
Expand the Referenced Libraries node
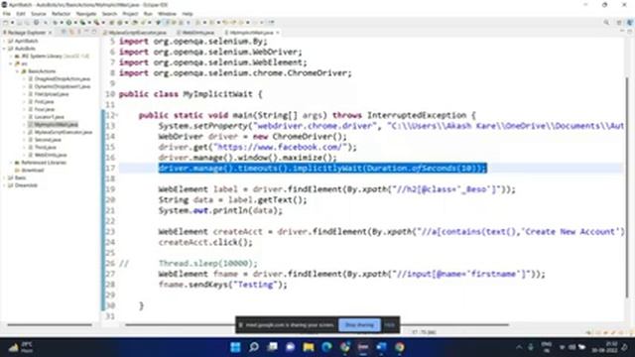[11, 163]
